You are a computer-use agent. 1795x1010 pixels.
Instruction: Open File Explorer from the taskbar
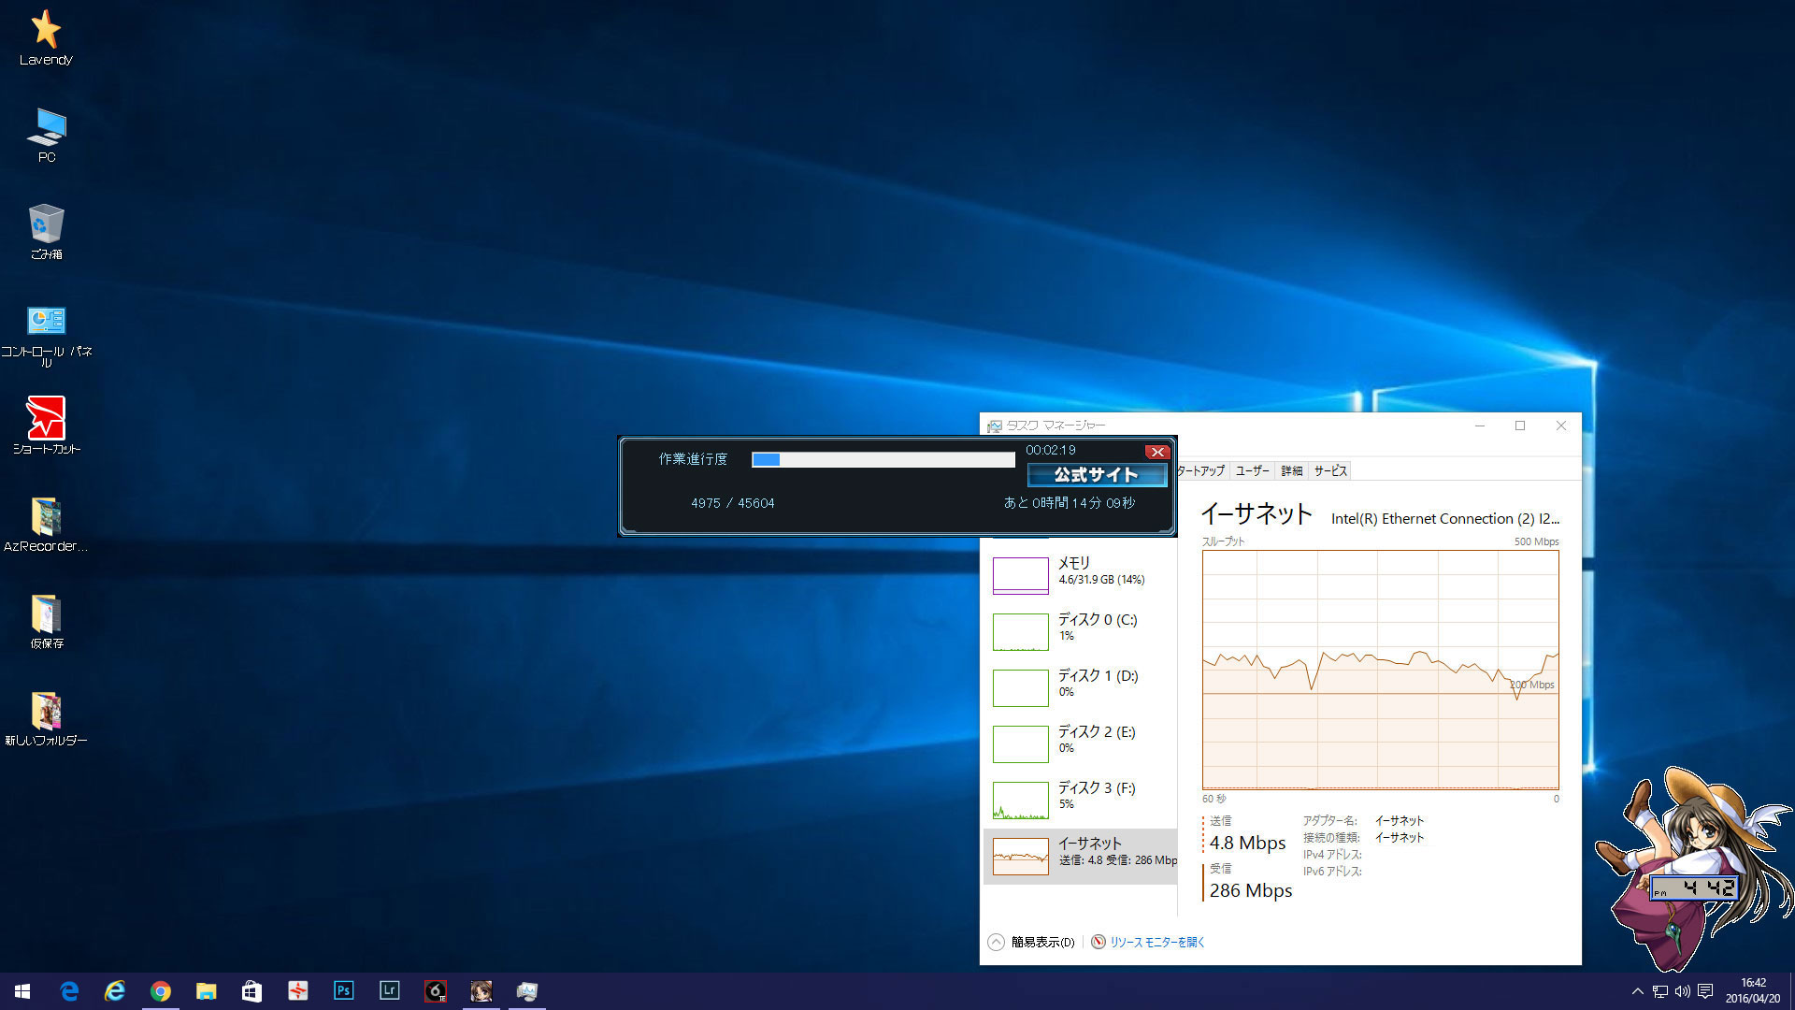pos(206,991)
